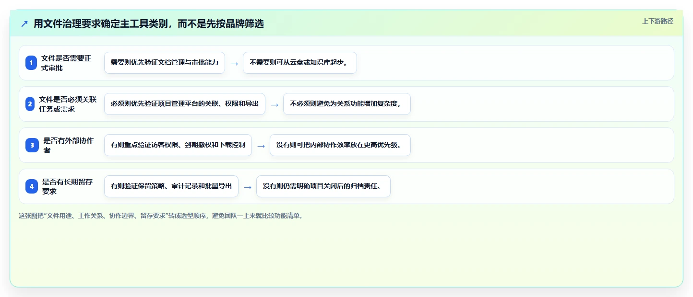Select box 有则验证保留策略、审计记录和批量导出
Screen dimensions: 693x297
pyautogui.click(x=171, y=186)
